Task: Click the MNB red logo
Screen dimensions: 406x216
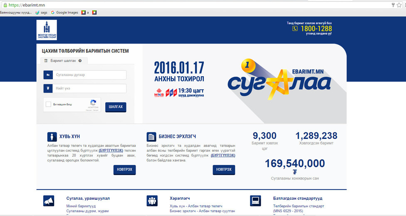Action: (x=159, y=92)
